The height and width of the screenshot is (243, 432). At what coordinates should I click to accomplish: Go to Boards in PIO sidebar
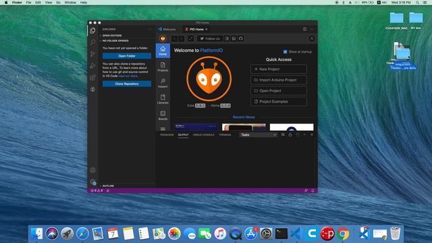163,115
